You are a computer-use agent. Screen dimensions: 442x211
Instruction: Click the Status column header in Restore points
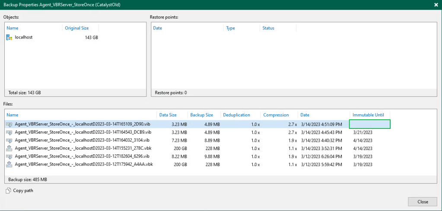(x=268, y=28)
